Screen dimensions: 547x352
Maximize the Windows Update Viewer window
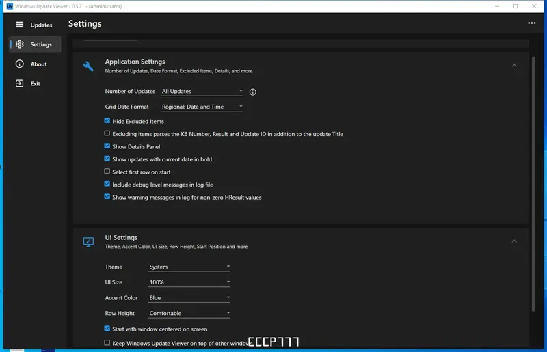(x=516, y=6)
